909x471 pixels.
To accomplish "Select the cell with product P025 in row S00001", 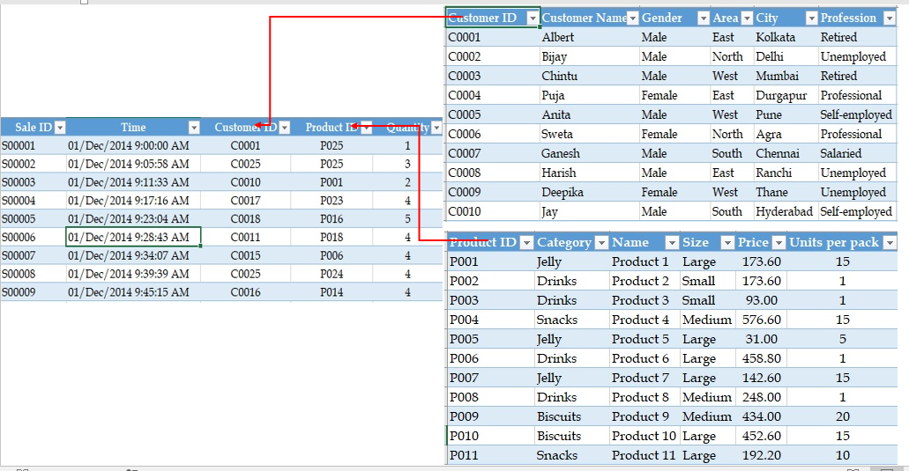I will (x=332, y=146).
